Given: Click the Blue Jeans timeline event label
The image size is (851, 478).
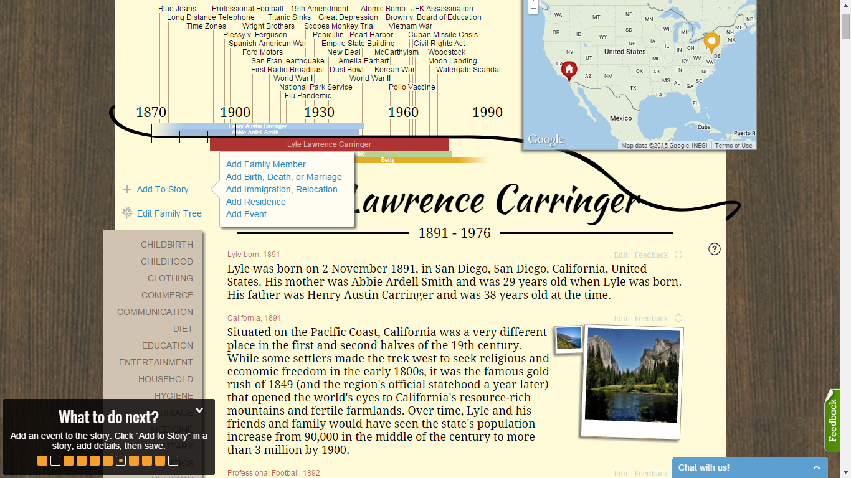Looking at the screenshot, I should (177, 9).
